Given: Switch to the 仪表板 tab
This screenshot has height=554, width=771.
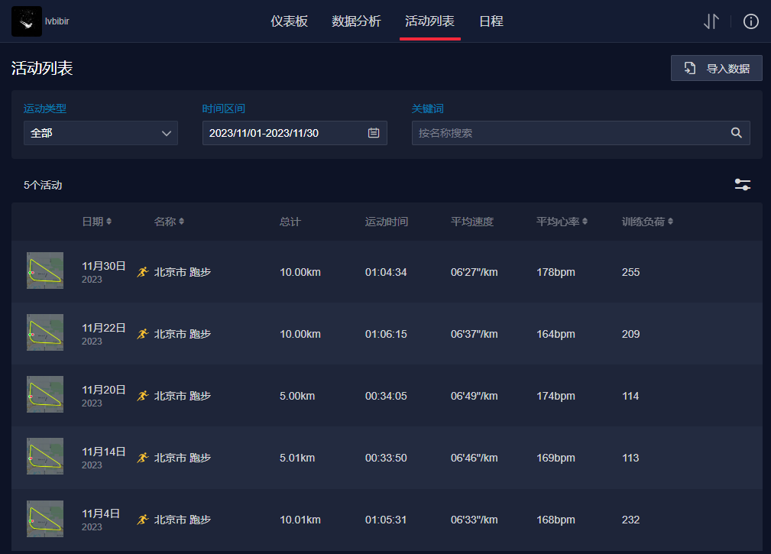Looking at the screenshot, I should click(x=289, y=21).
